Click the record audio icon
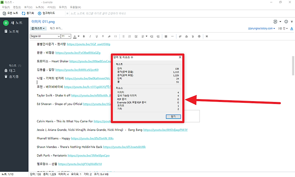 (x=193, y=36)
